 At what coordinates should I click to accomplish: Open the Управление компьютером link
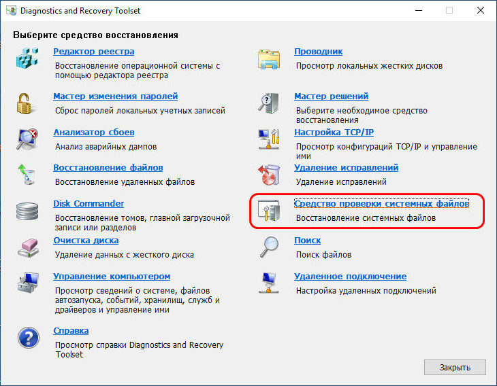point(112,276)
